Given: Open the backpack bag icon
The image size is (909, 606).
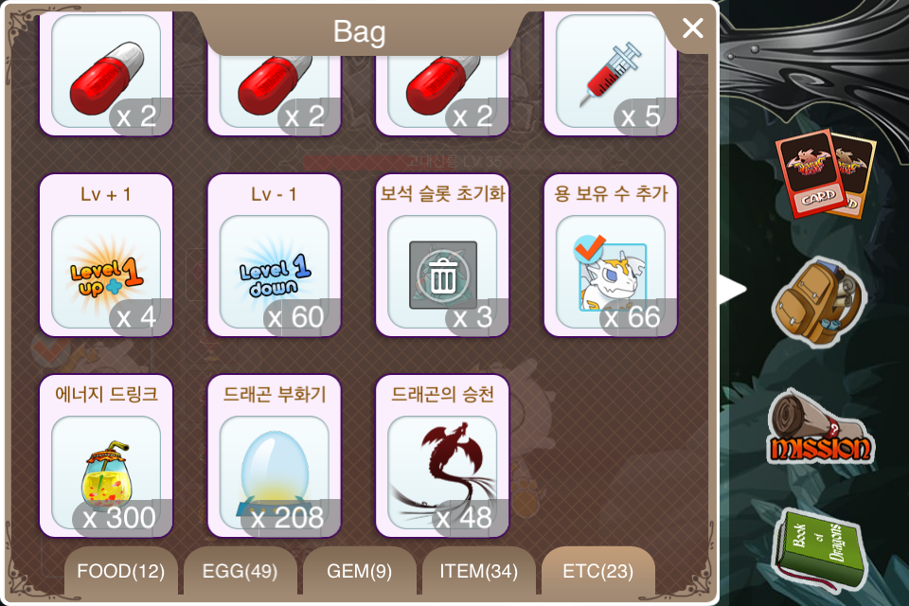Looking at the screenshot, I should [818, 302].
